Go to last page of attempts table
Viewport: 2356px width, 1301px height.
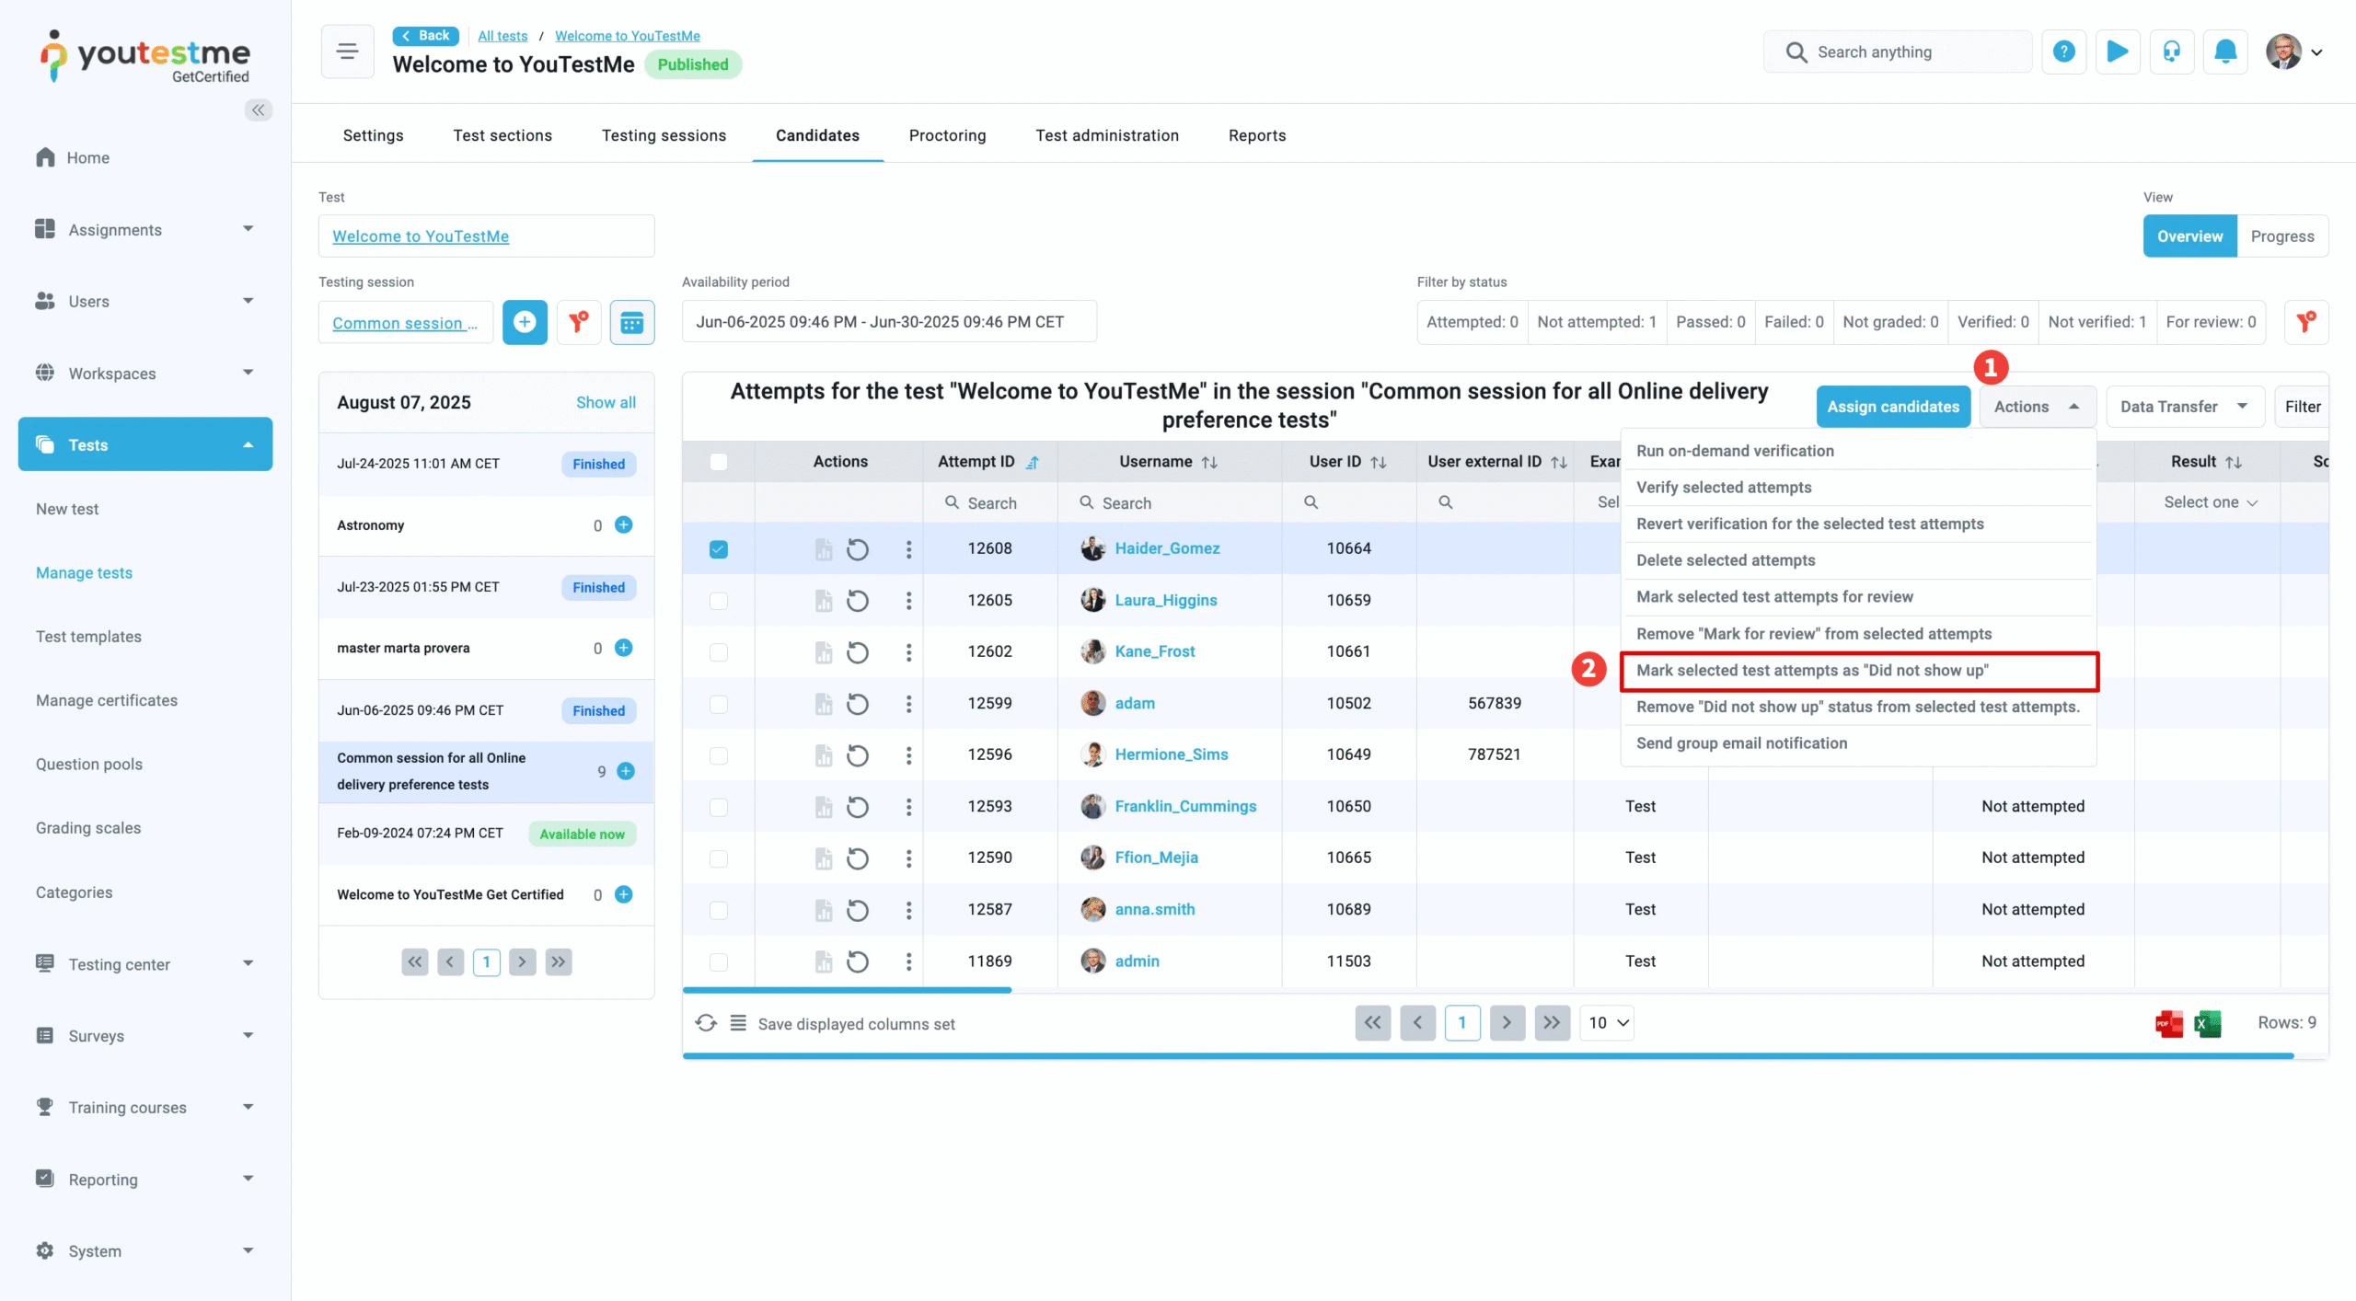click(1552, 1022)
